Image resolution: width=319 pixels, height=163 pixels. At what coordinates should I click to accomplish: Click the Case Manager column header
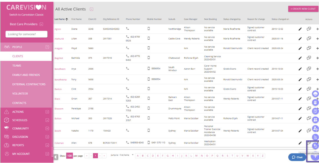click(190, 19)
